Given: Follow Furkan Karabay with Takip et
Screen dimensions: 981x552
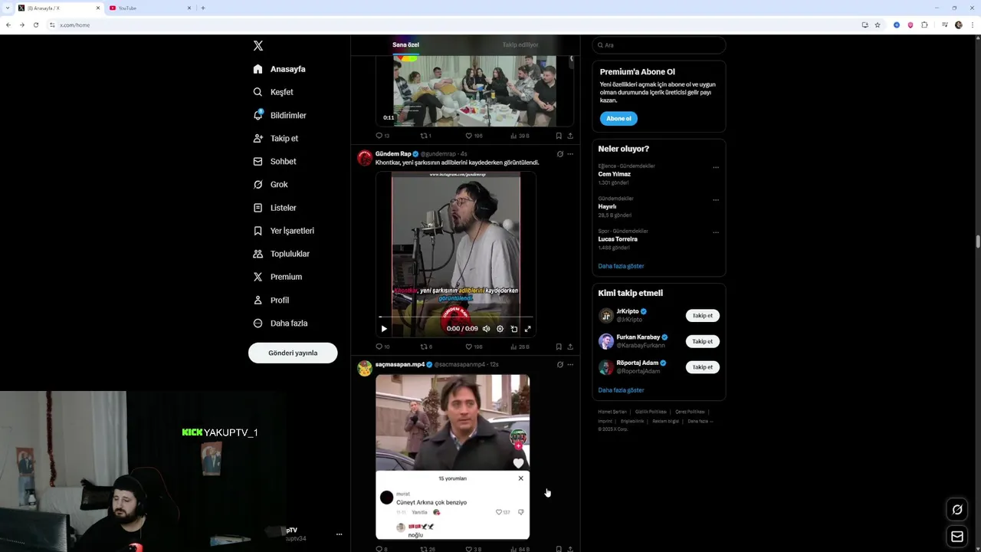Looking at the screenshot, I should click(702, 341).
